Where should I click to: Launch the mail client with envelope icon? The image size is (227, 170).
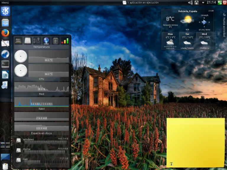[x=5, y=43]
